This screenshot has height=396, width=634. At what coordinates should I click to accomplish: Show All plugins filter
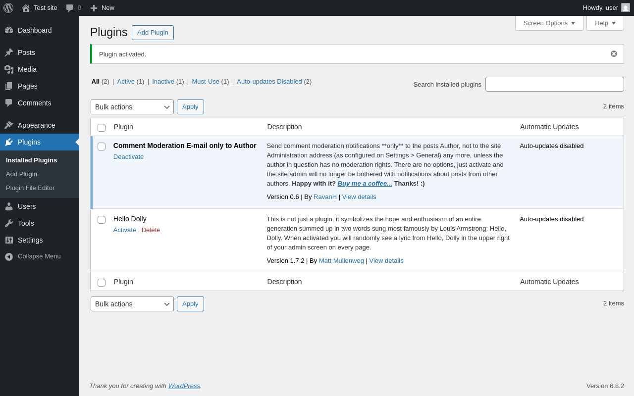(96, 82)
